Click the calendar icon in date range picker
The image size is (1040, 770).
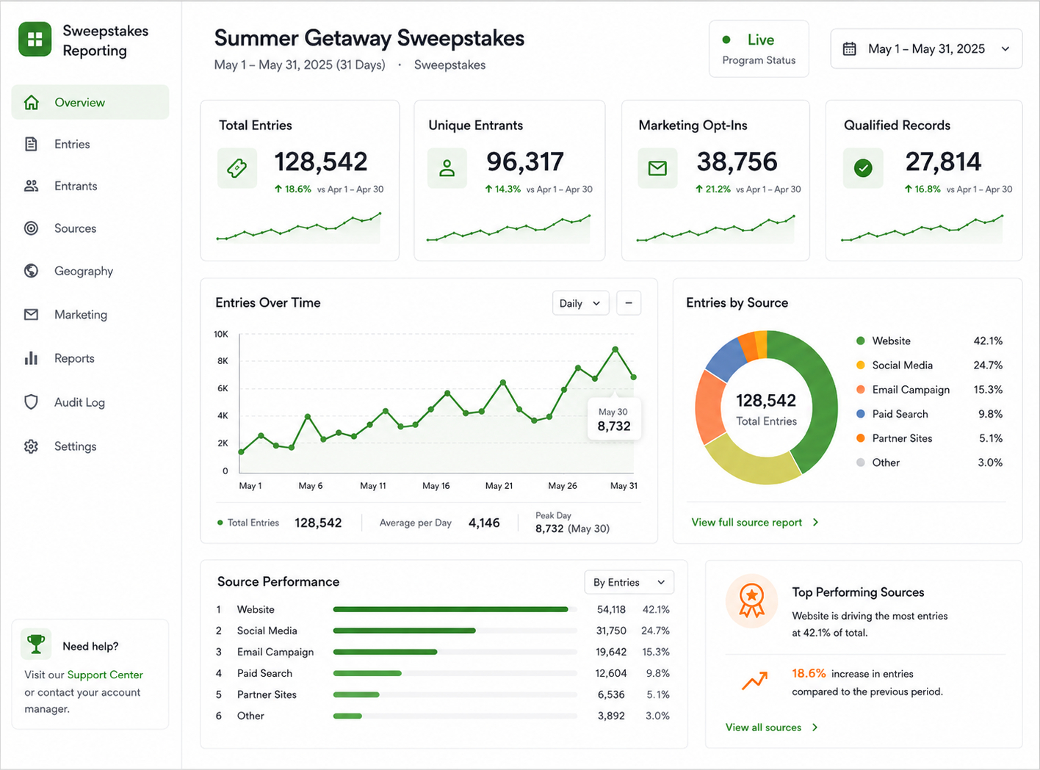click(x=849, y=49)
